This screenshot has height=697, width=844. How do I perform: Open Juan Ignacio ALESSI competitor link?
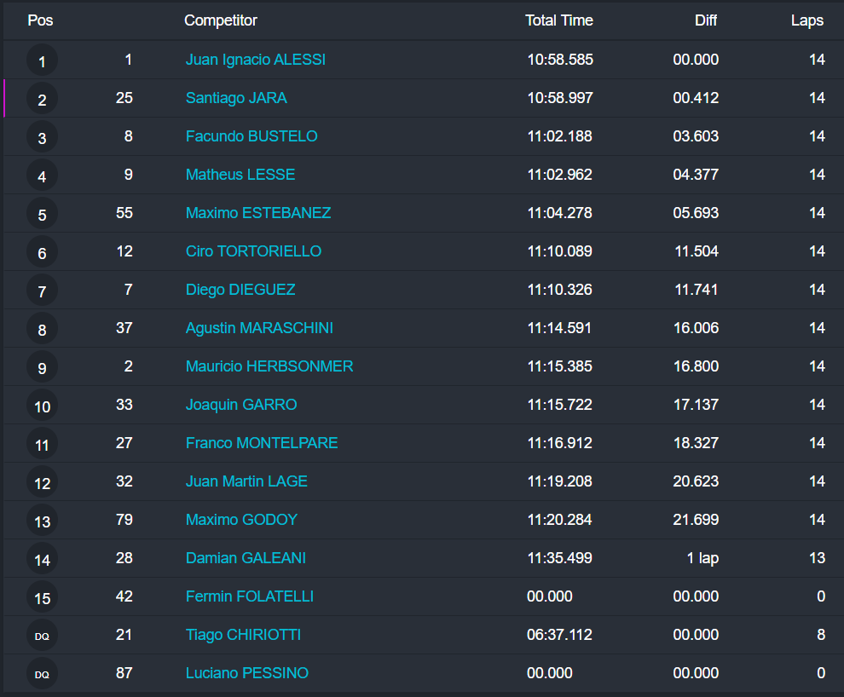click(x=256, y=60)
